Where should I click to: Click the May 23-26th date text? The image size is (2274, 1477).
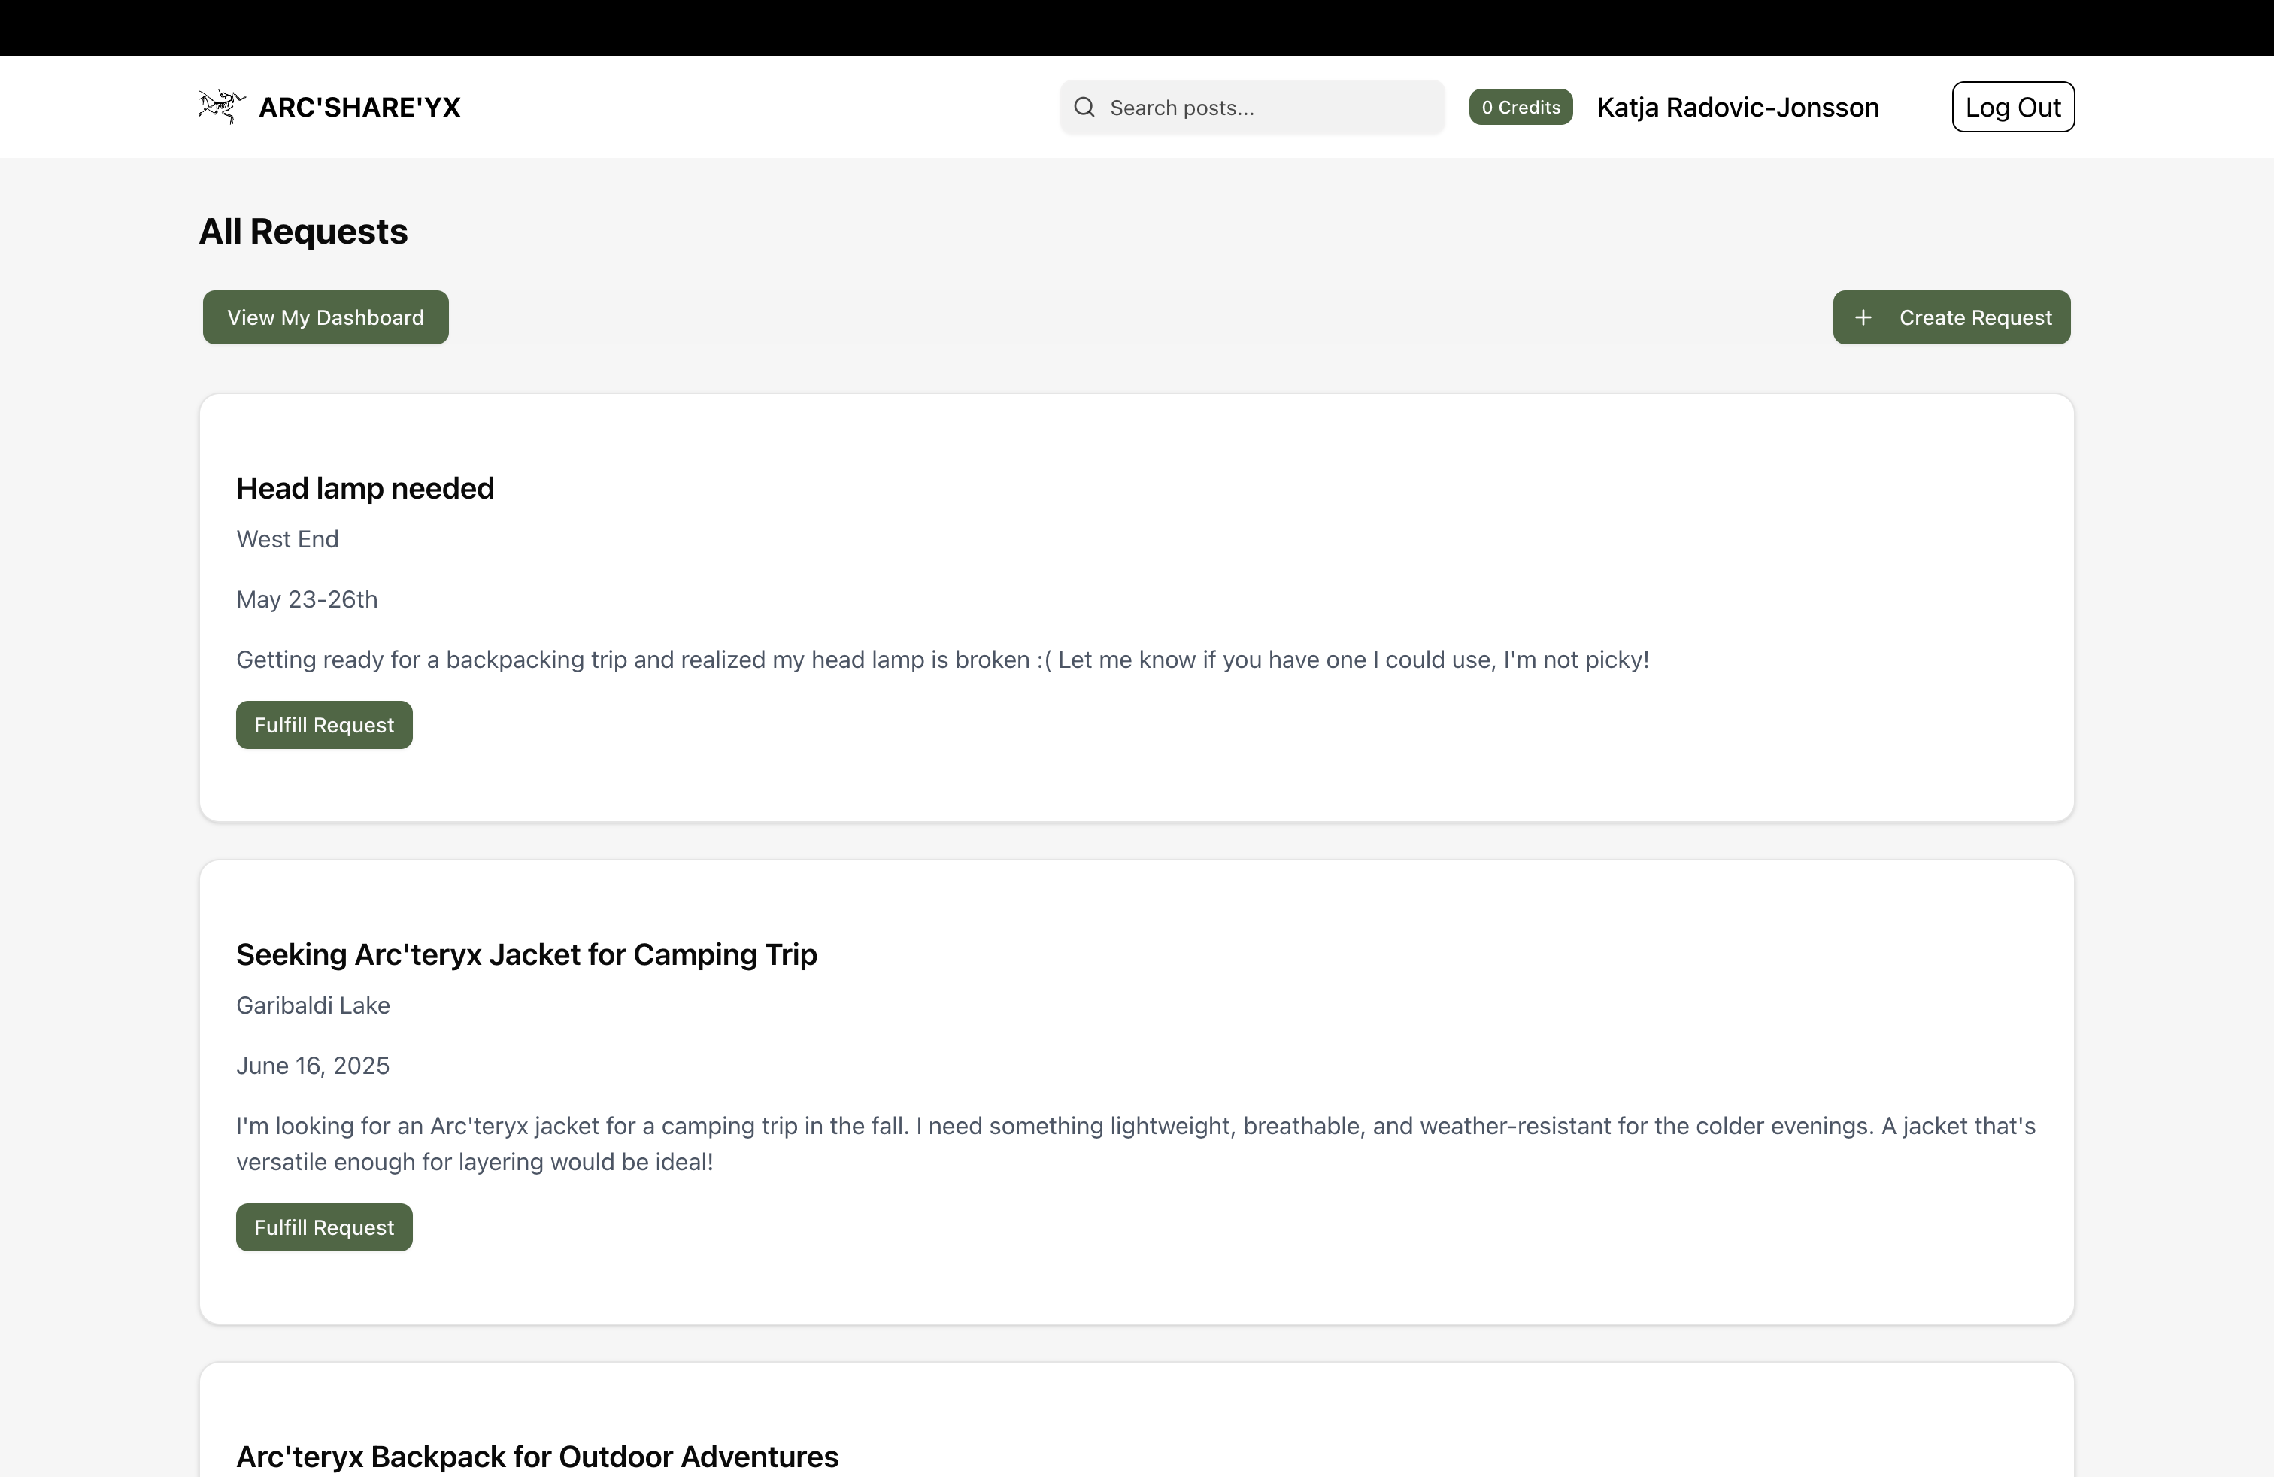(x=307, y=599)
